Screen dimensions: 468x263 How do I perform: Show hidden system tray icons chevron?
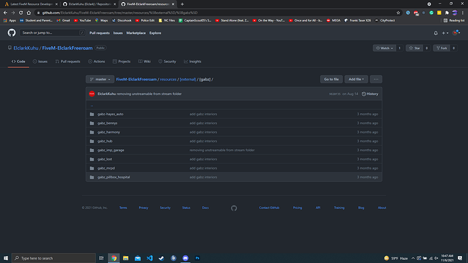(x=413, y=258)
